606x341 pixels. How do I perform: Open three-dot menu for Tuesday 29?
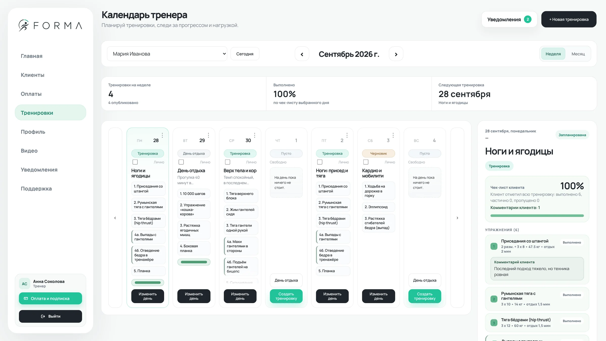point(209,135)
